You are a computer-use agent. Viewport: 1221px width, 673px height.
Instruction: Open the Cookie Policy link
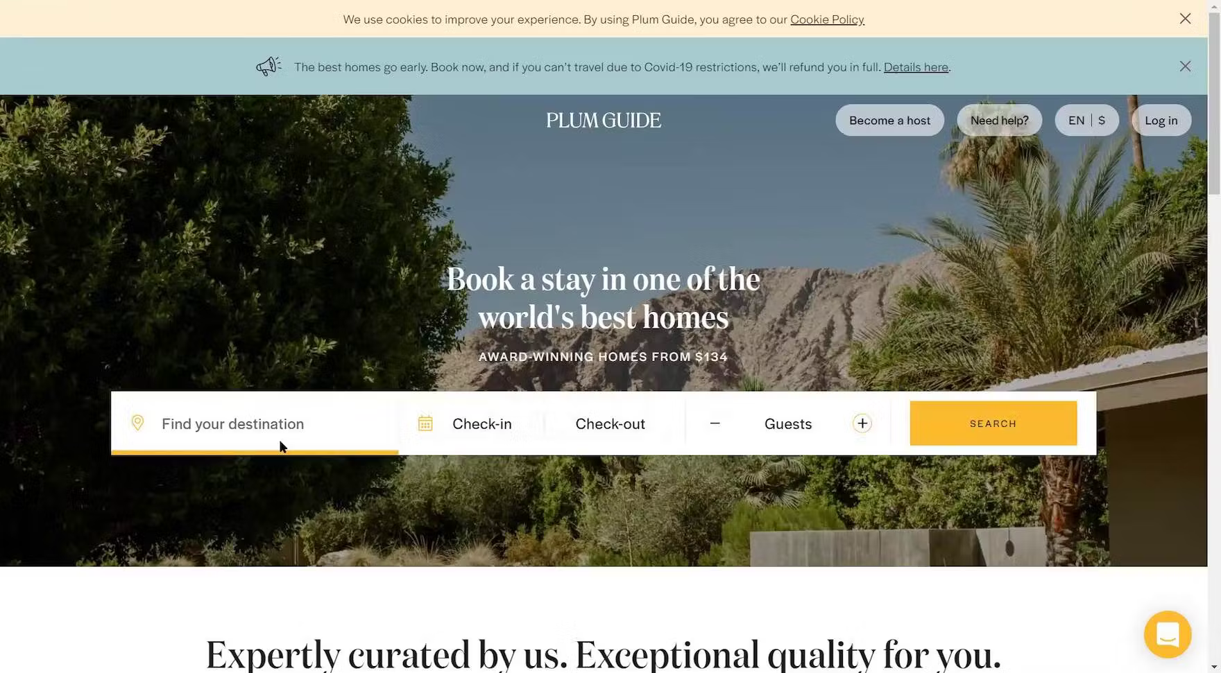827,19
